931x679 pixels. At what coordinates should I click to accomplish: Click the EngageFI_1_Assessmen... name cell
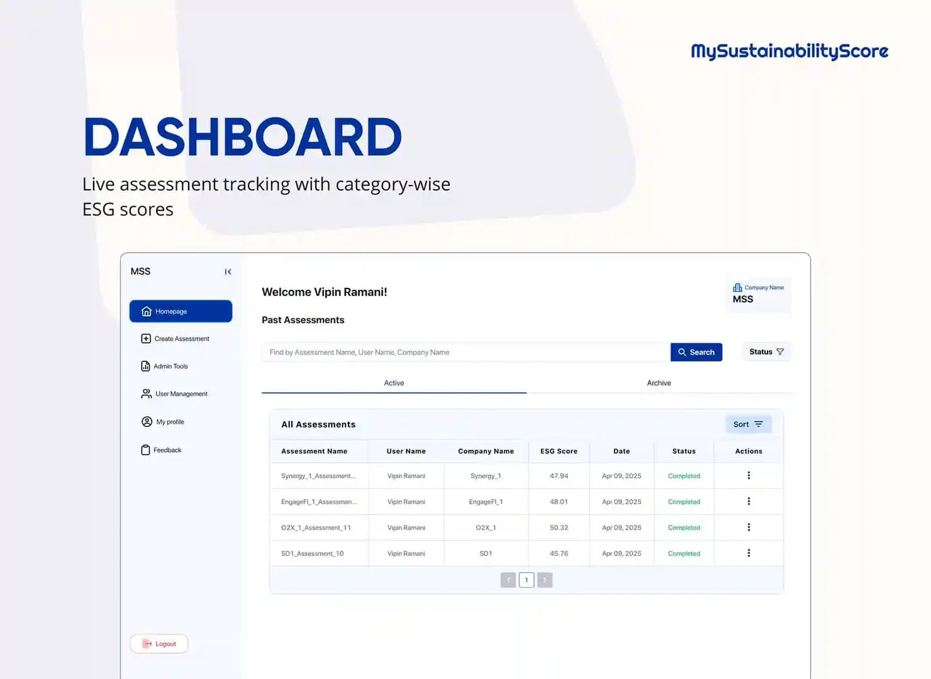pyautogui.click(x=319, y=502)
